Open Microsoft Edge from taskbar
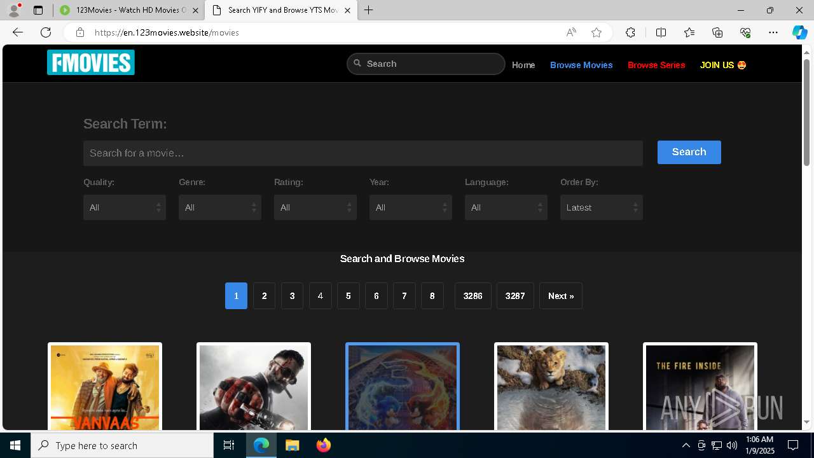This screenshot has width=814, height=458. 261,445
